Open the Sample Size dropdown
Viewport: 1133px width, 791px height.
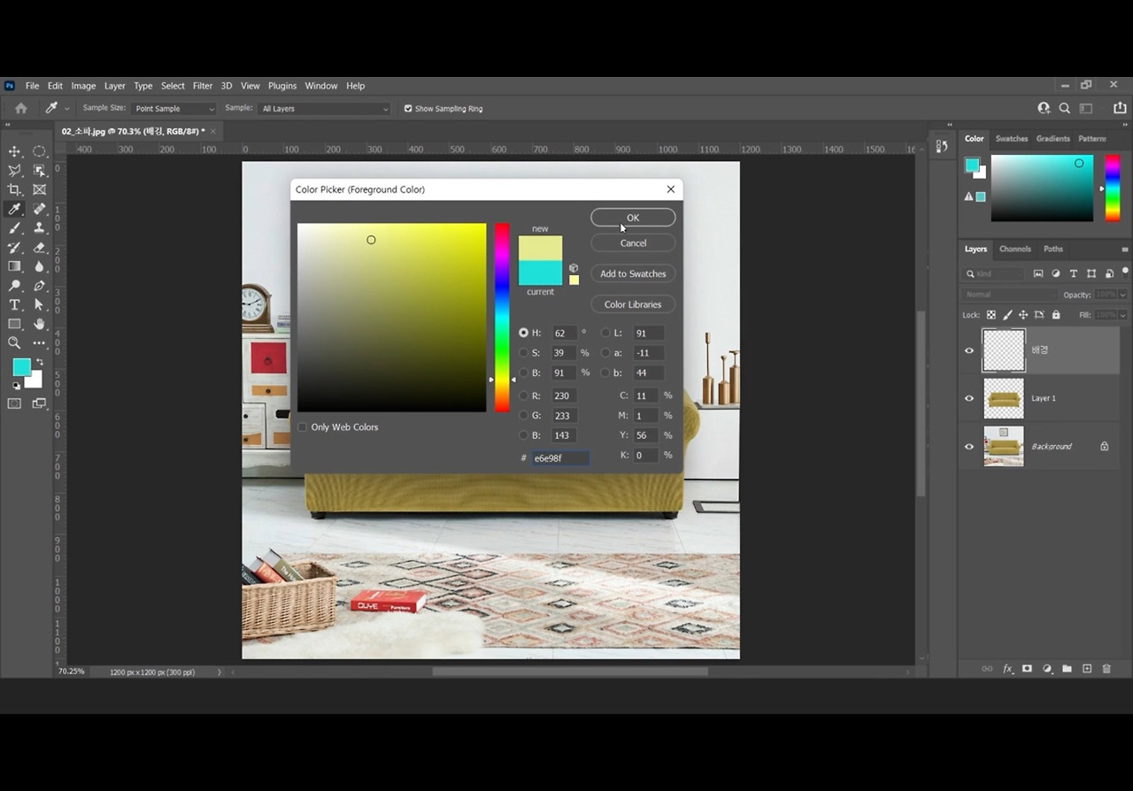pyautogui.click(x=173, y=109)
